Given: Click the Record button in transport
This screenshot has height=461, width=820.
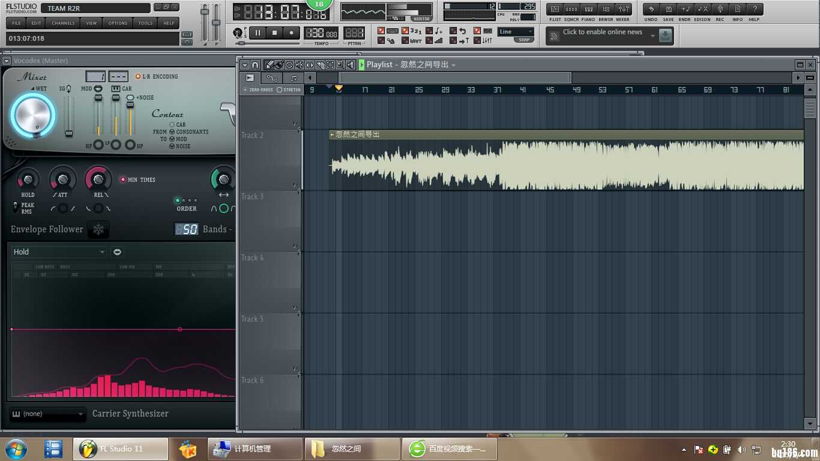Looking at the screenshot, I should tap(292, 33).
